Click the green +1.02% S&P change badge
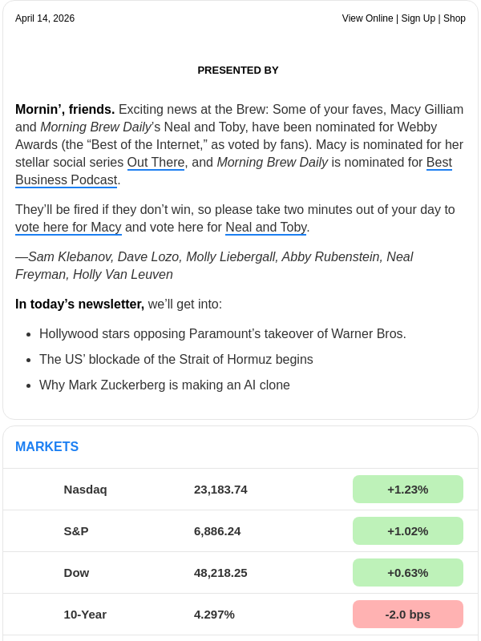Viewport: 481px width, 641px height. 407,531
